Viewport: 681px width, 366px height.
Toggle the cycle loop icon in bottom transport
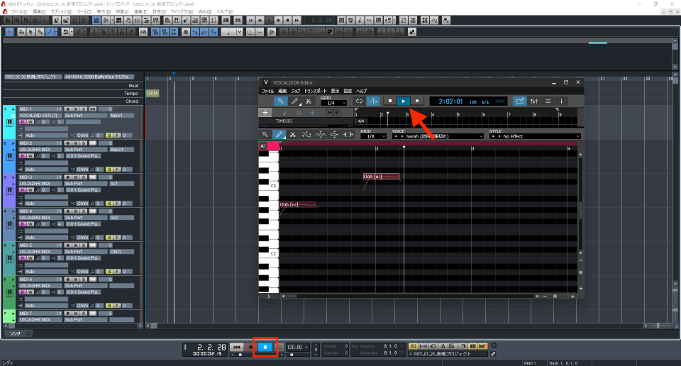[x=433, y=346]
